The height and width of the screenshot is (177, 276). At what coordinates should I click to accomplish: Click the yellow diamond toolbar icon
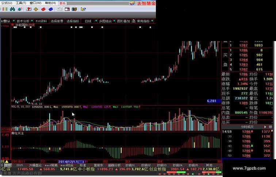(36, 9)
